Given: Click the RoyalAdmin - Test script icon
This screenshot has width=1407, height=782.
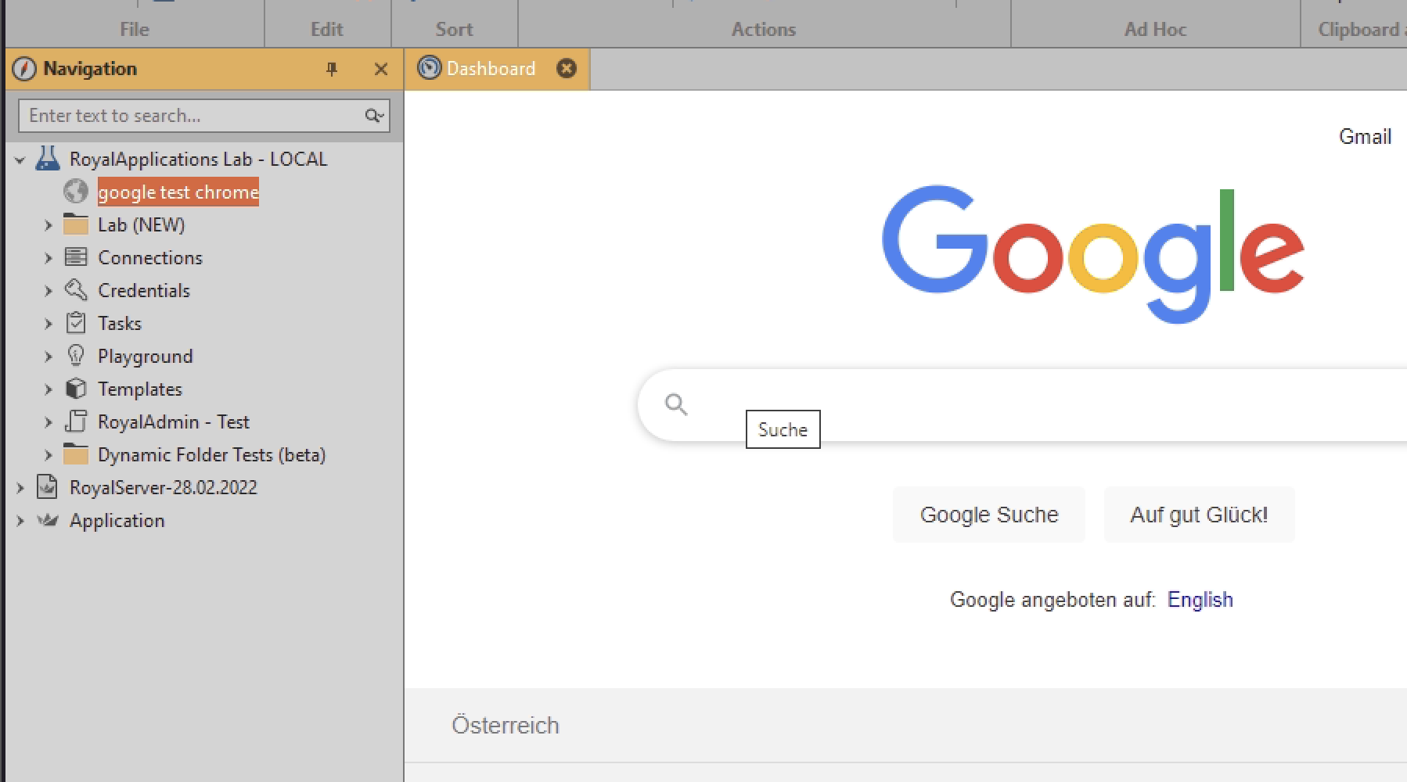Looking at the screenshot, I should (x=76, y=421).
